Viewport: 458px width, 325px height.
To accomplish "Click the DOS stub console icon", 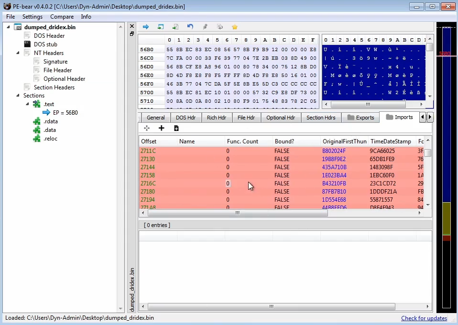I will (x=27, y=44).
